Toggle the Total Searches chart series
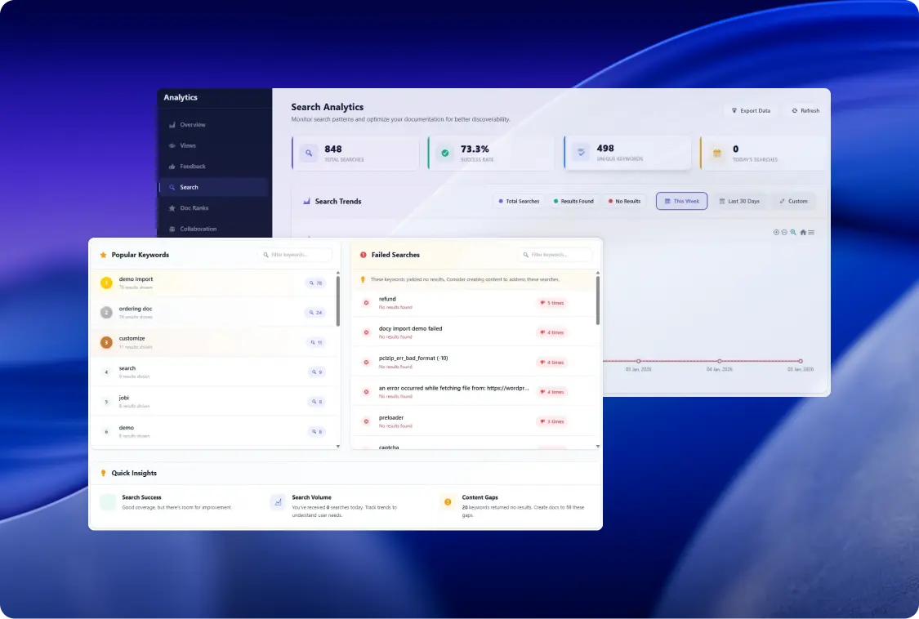 pos(519,201)
